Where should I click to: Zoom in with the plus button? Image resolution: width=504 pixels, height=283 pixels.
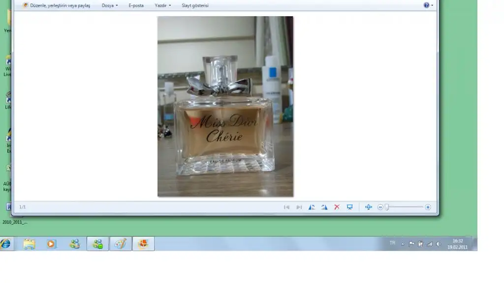click(x=428, y=207)
